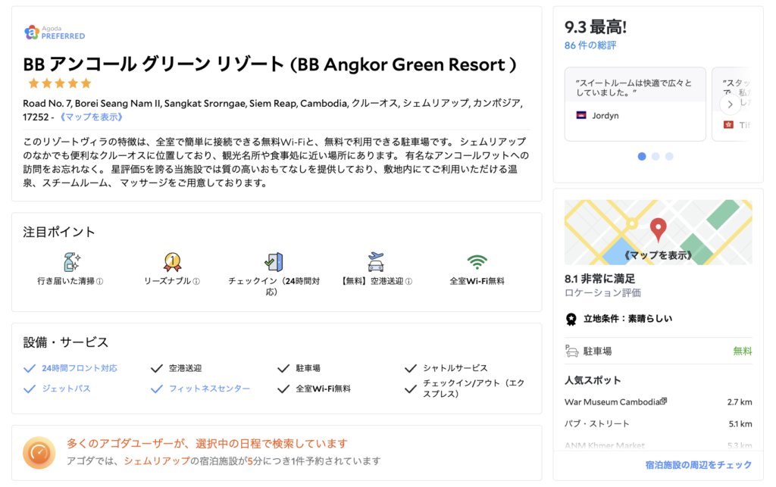Click the free airport transfer car icon
Image resolution: width=776 pixels, height=487 pixels.
tap(375, 262)
